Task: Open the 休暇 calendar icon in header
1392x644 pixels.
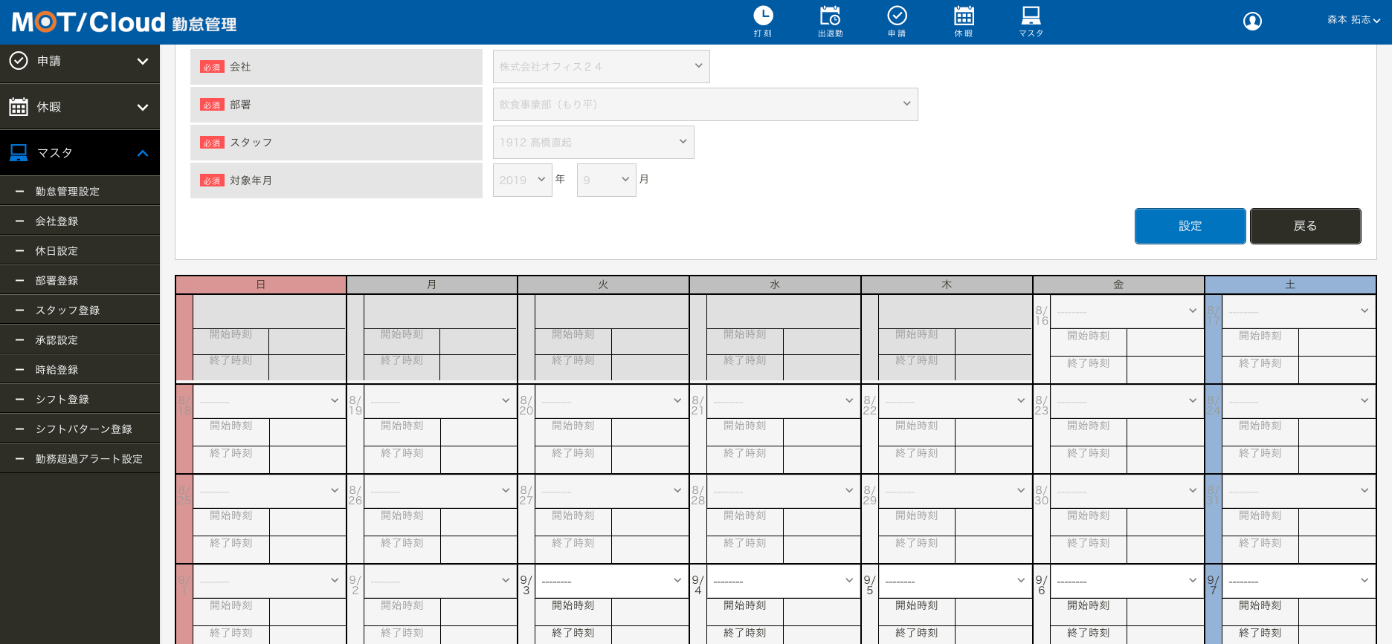Action: tap(964, 16)
